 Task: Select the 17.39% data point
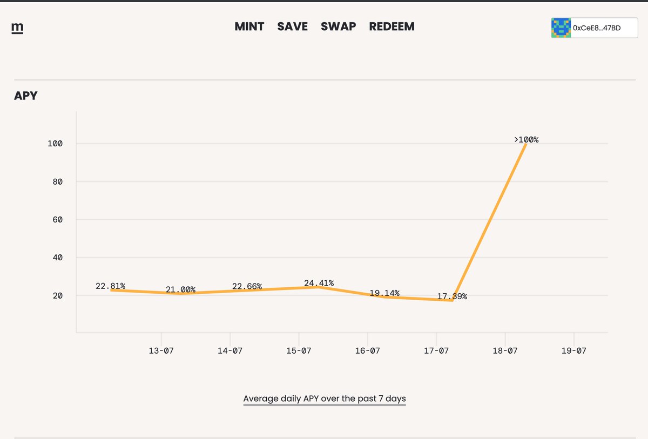pyautogui.click(x=452, y=296)
